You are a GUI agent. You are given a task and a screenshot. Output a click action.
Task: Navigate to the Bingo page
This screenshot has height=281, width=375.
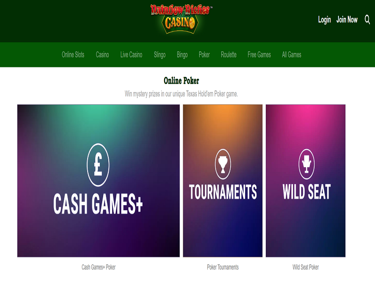tap(182, 55)
